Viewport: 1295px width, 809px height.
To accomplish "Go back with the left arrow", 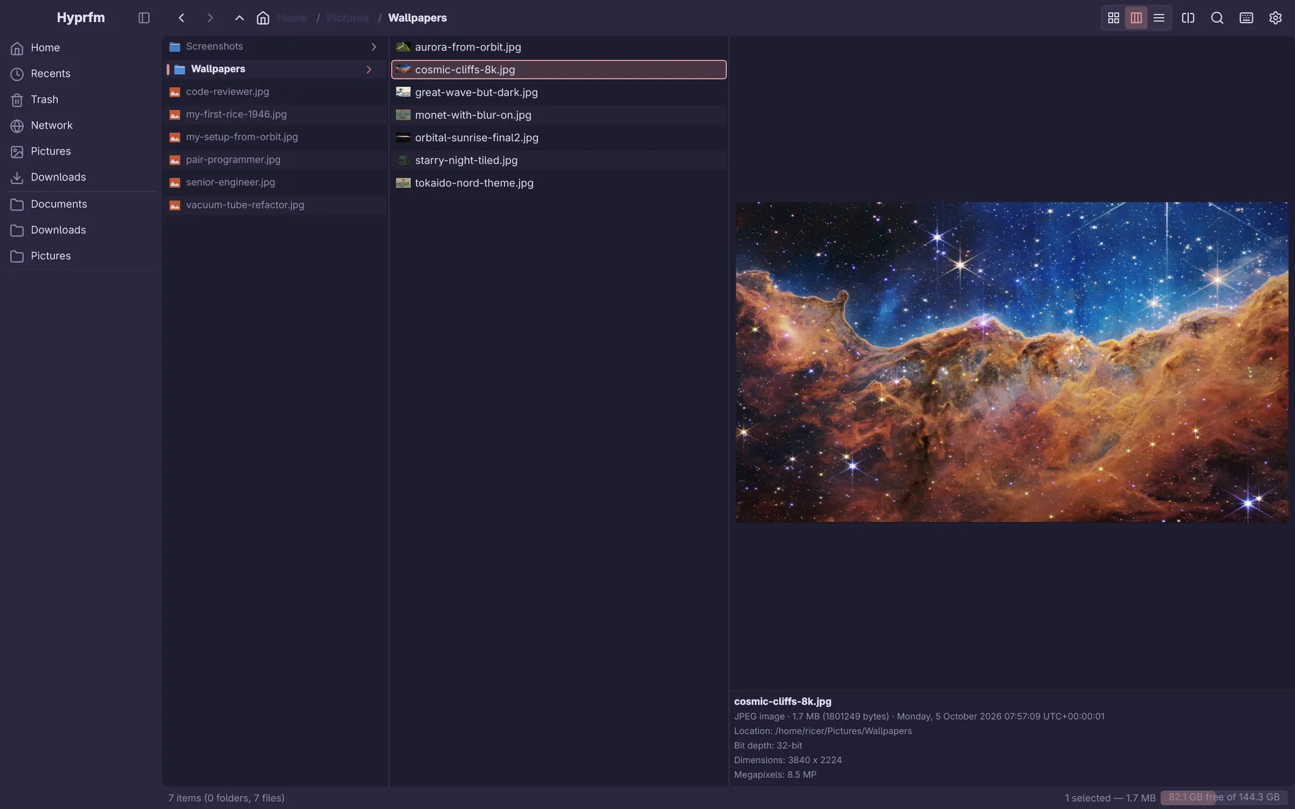I will pyautogui.click(x=181, y=18).
